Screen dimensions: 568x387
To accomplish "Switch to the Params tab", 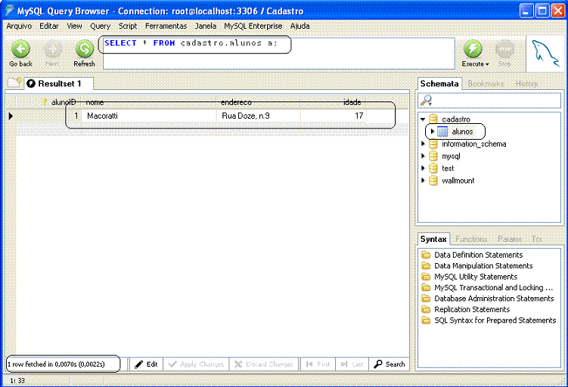I will (x=509, y=239).
